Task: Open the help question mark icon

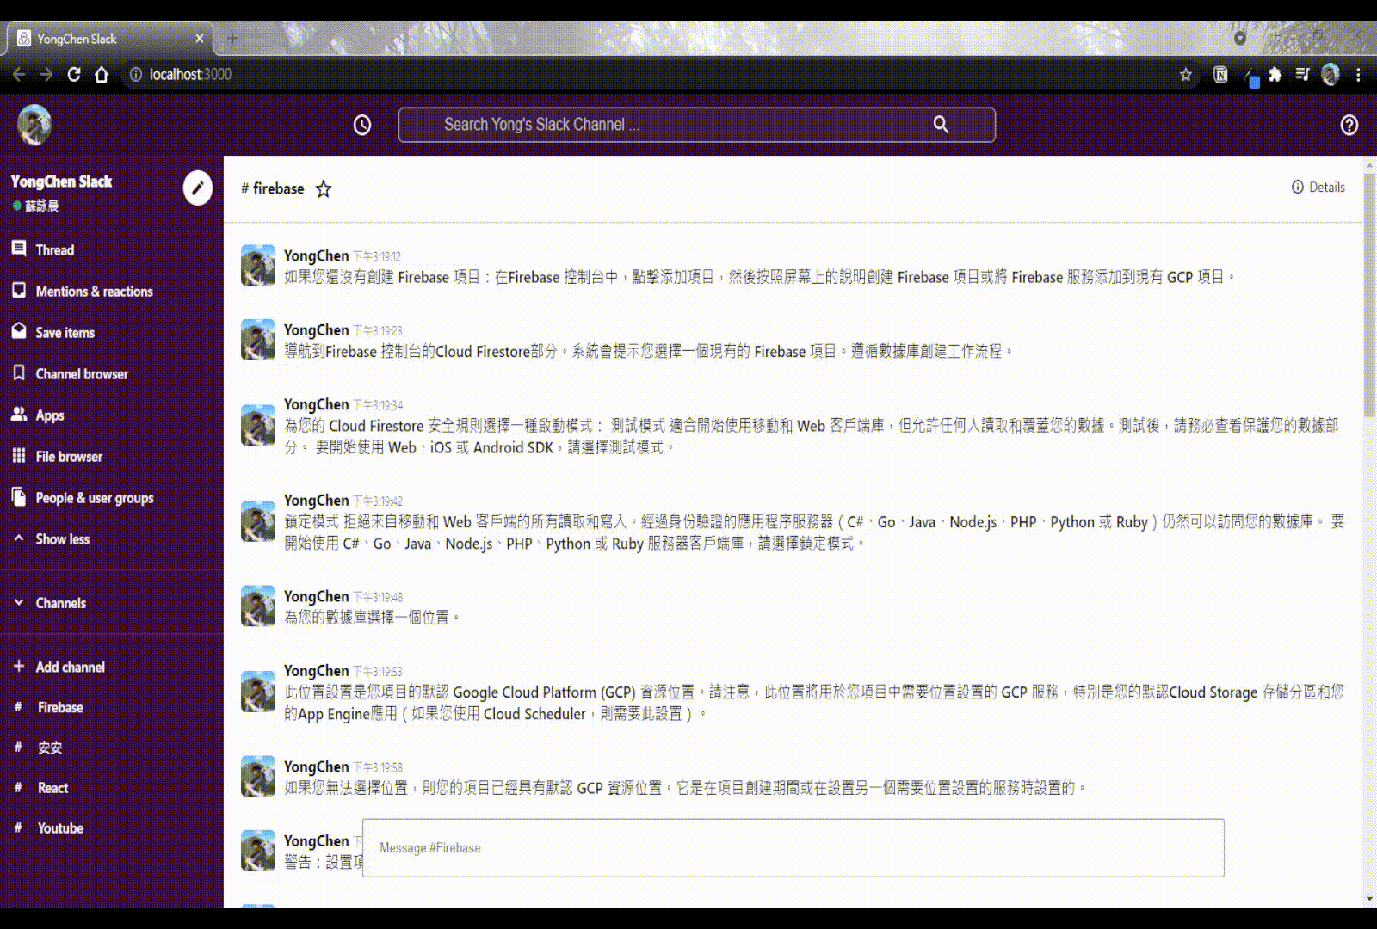Action: pyautogui.click(x=1349, y=126)
